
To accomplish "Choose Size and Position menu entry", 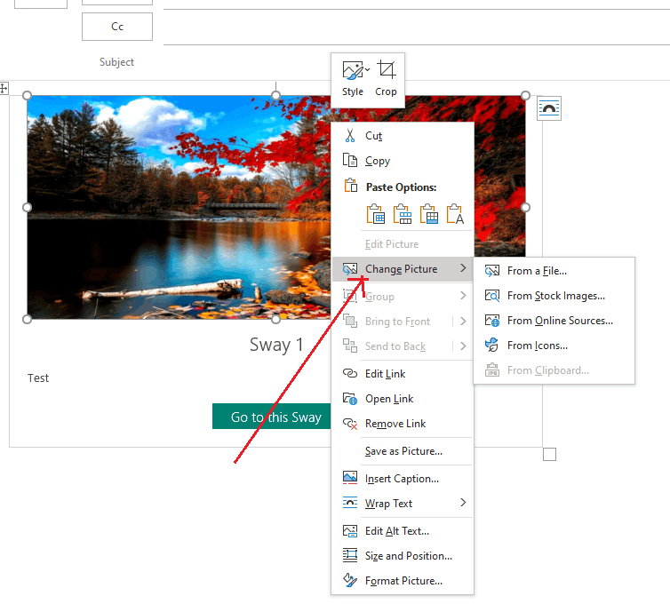I will (x=403, y=556).
